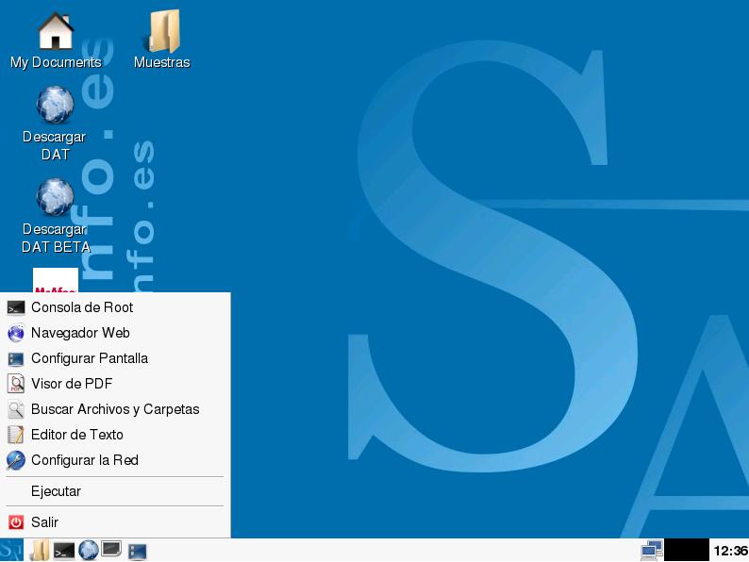The height and width of the screenshot is (562, 749).
Task: Launch Editor de Texto from menu
Action: [x=115, y=435]
